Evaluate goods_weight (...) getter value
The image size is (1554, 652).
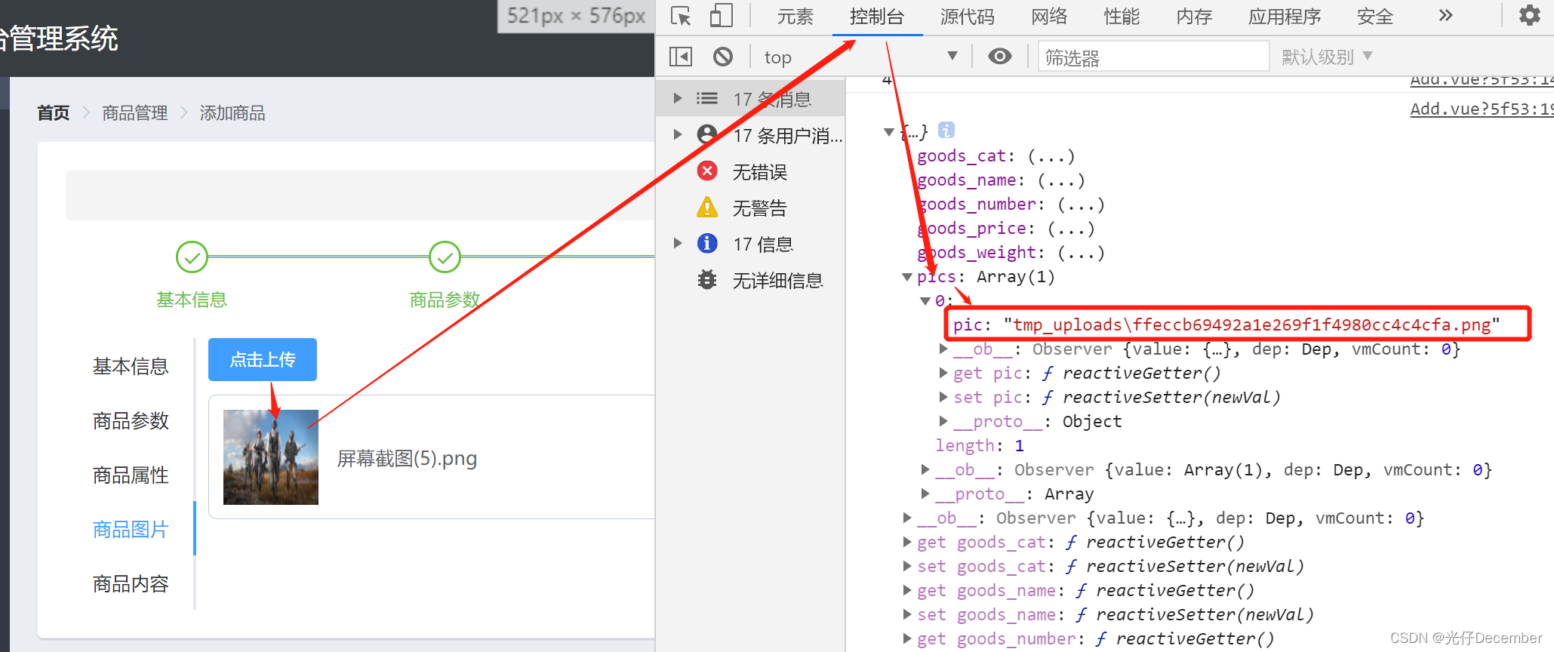point(1081,253)
